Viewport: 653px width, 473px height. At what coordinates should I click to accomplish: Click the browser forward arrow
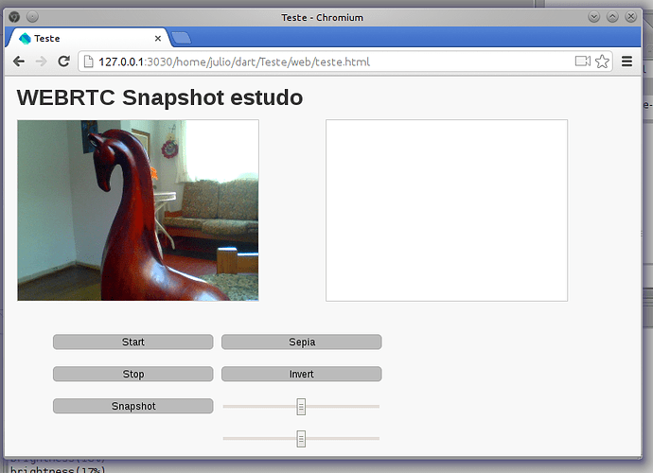42,61
